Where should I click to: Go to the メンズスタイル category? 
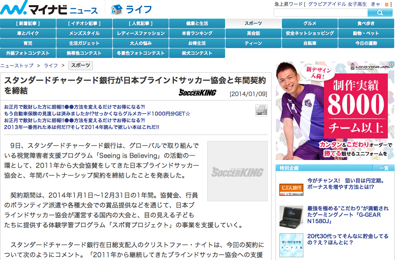85,33
